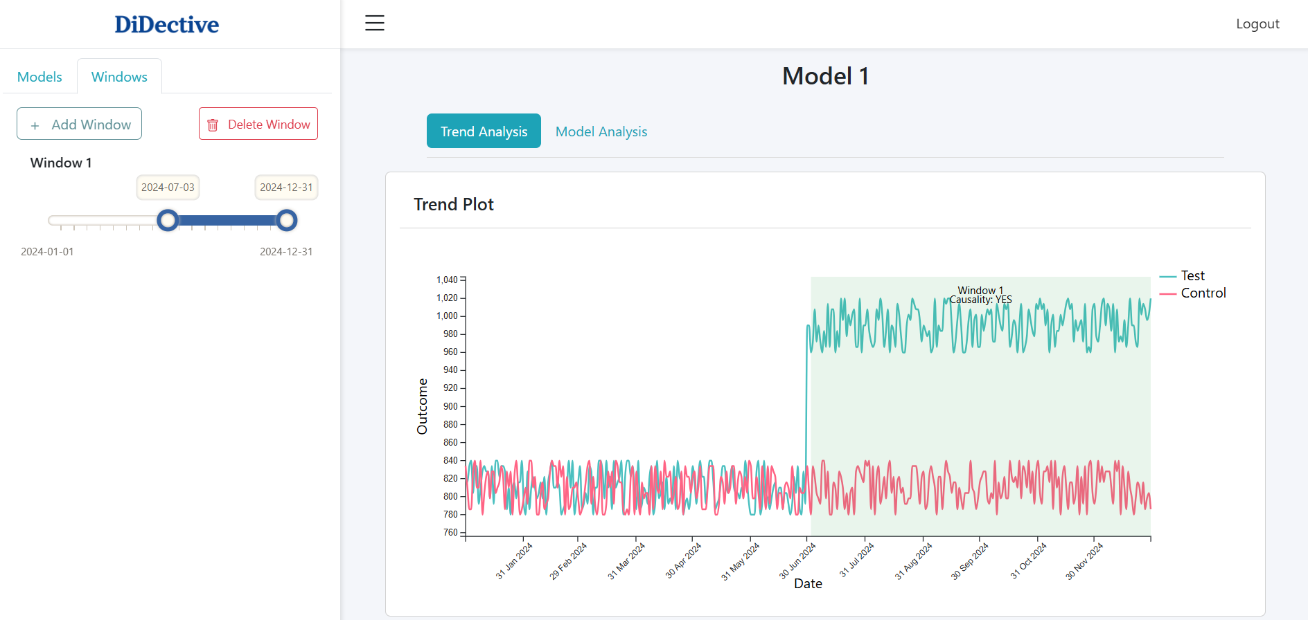This screenshot has width=1308, height=620.
Task: Click the start slider handle at 2024-07-03
Action: click(x=168, y=221)
